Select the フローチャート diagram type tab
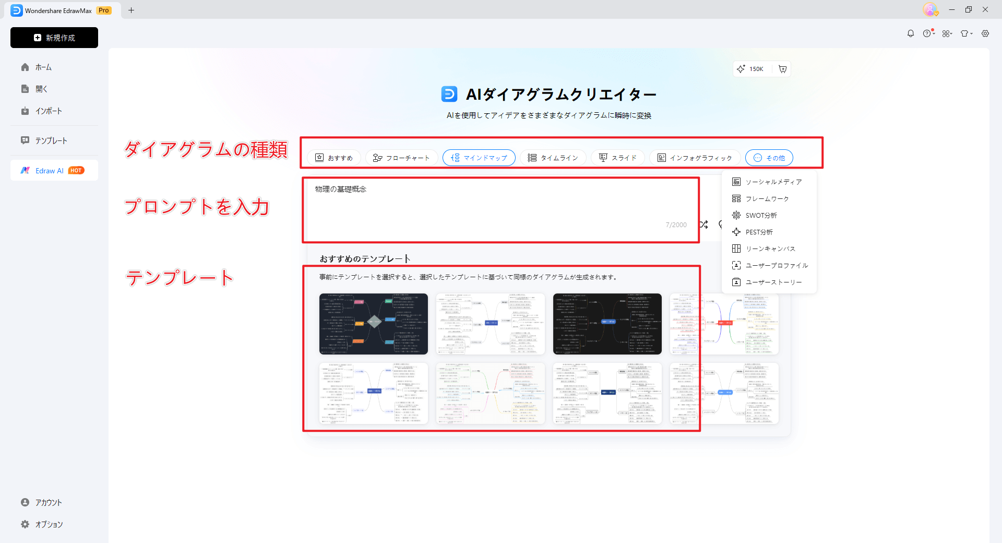Image resolution: width=1002 pixels, height=543 pixels. pyautogui.click(x=401, y=158)
